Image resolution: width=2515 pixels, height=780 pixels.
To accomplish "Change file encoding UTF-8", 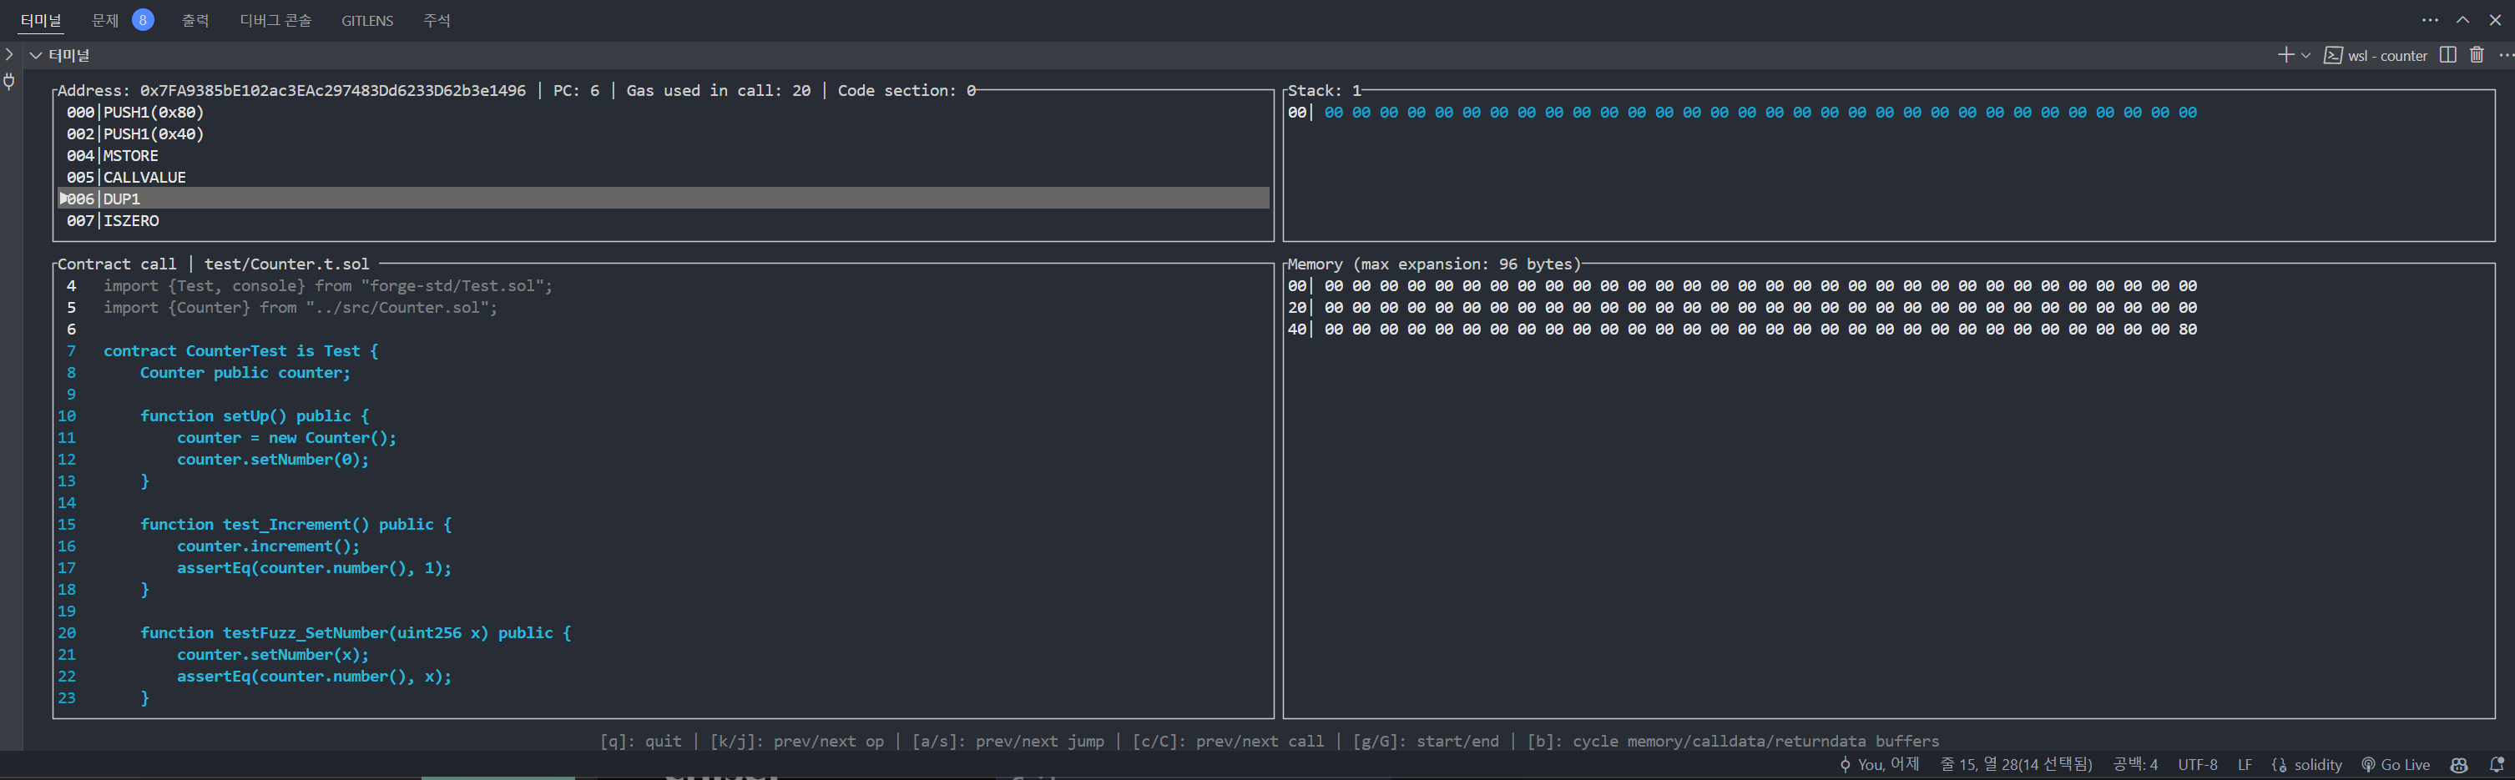I will tap(2198, 765).
